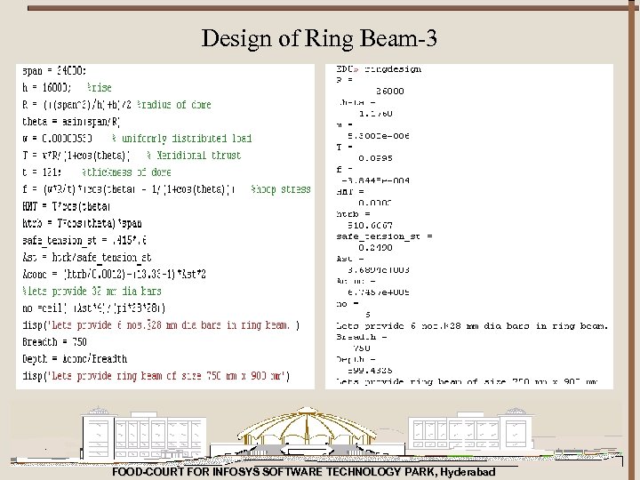Click the output T value "0.0995"
This screenshot has height=480, width=640.
(x=375, y=158)
